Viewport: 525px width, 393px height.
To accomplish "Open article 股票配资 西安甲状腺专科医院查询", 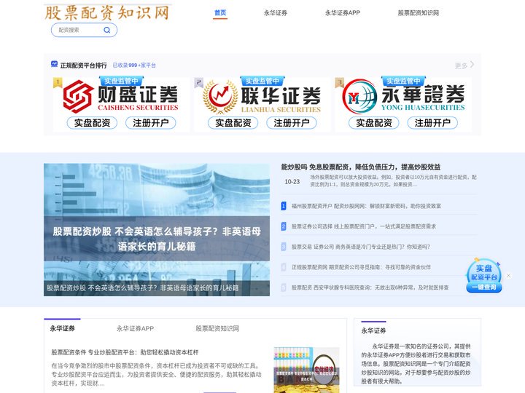I will click(370, 287).
